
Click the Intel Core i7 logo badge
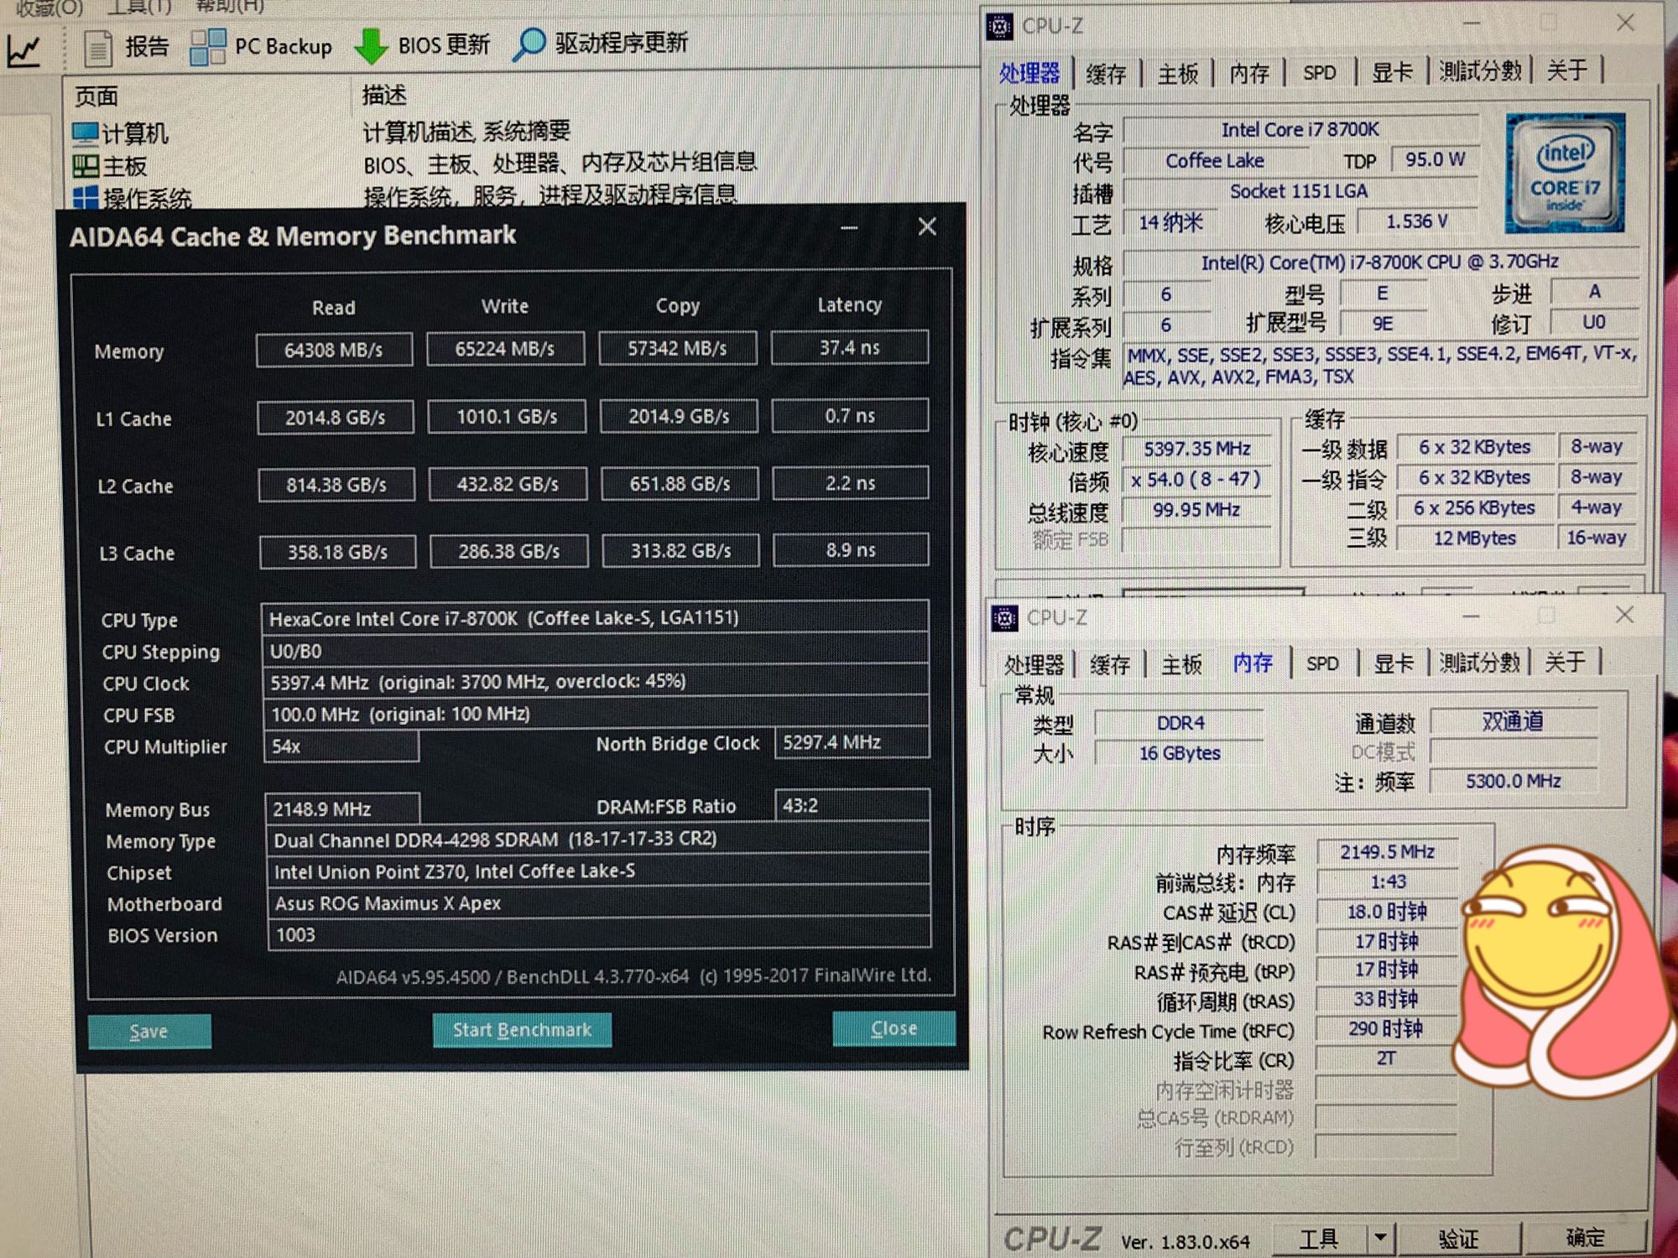pos(1564,174)
